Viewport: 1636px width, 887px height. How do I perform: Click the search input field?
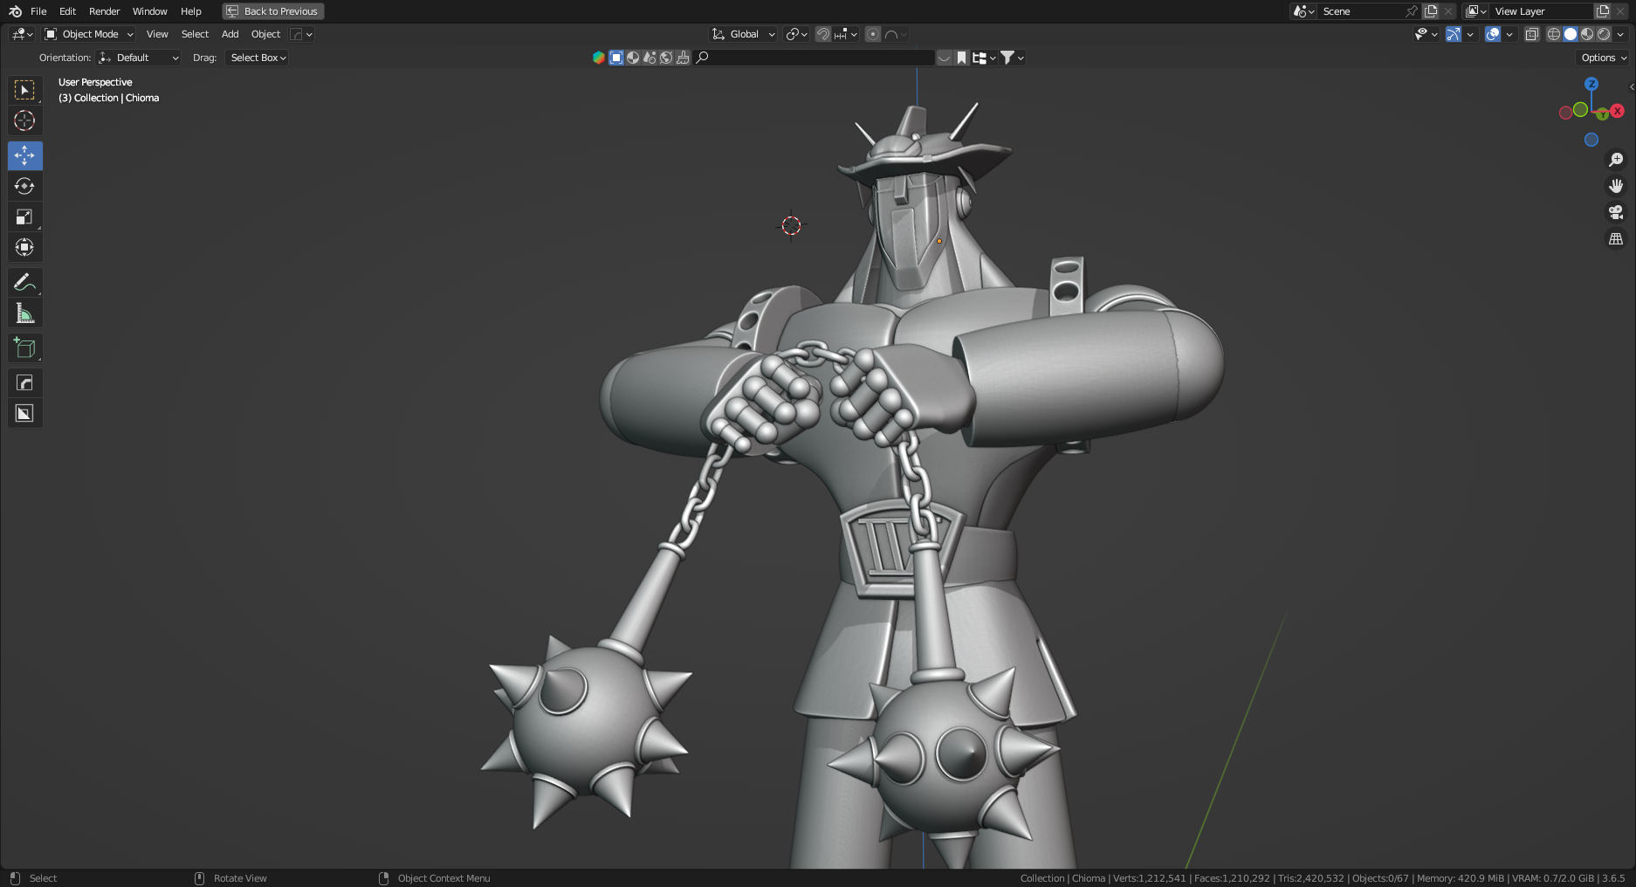(815, 58)
